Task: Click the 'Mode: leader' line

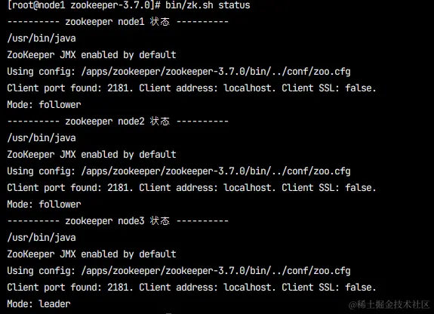Action: pos(38,304)
